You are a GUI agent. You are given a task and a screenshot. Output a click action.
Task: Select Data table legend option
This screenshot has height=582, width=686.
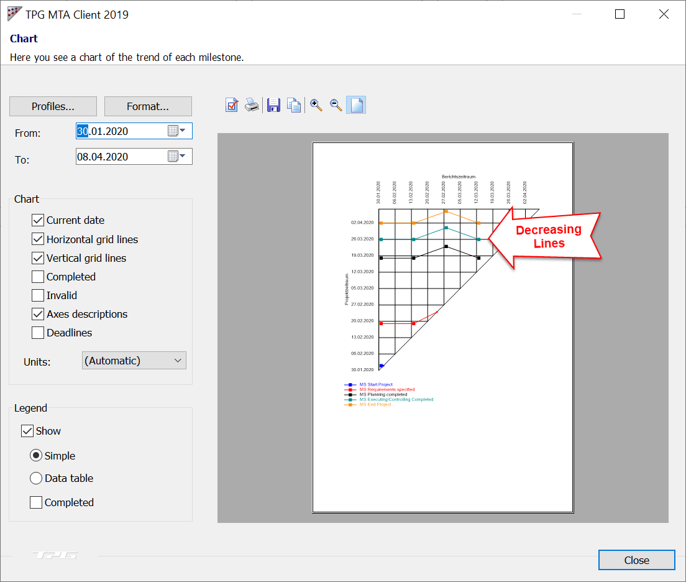tap(37, 478)
